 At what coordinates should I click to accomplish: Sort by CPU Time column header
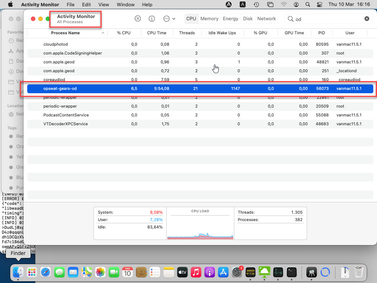[x=157, y=33]
